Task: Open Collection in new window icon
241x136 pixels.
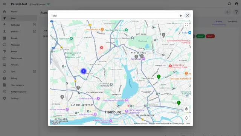Action: 34,25
